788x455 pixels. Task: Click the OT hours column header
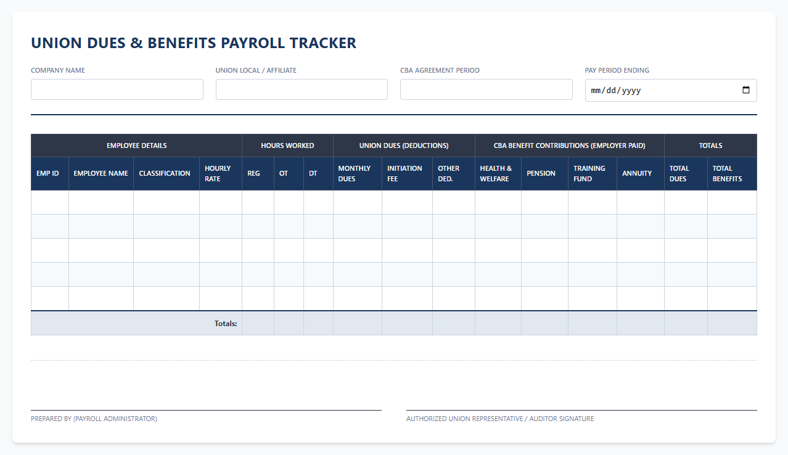[289, 174]
